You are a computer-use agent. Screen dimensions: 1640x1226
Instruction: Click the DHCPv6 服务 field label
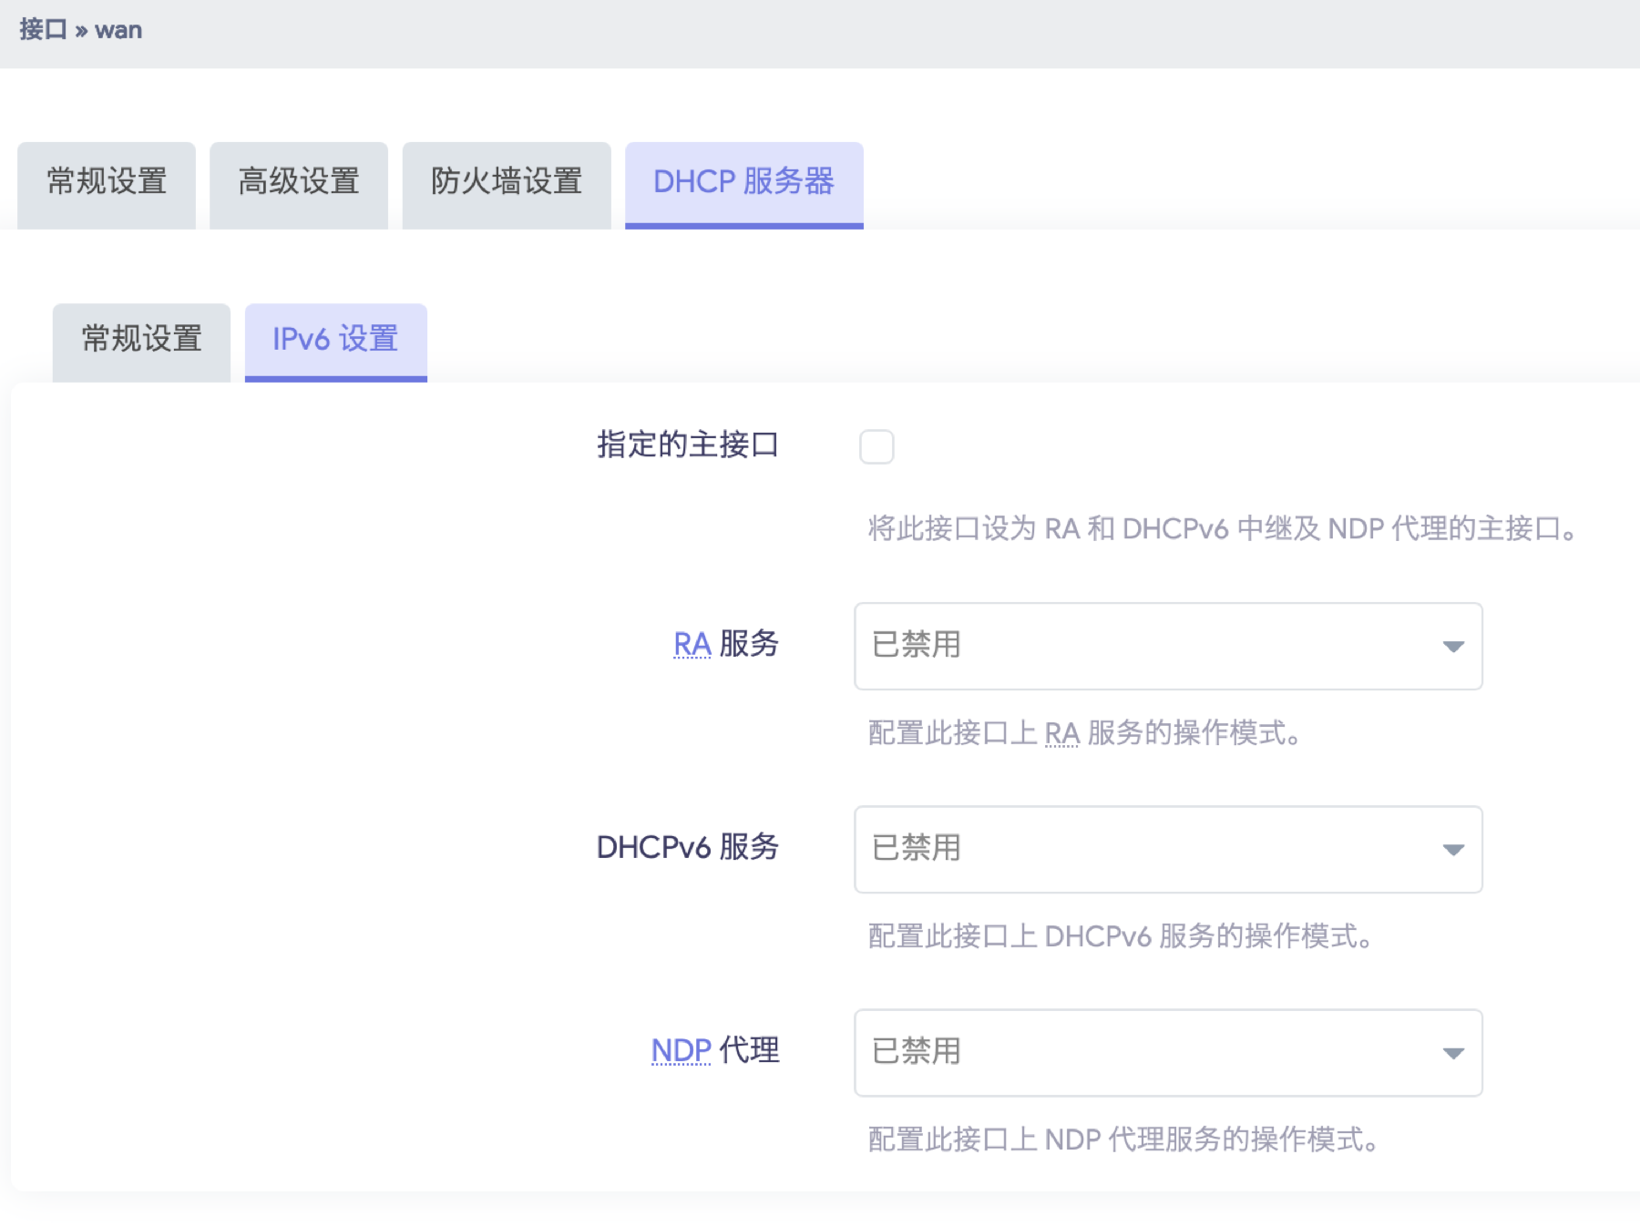tap(688, 847)
